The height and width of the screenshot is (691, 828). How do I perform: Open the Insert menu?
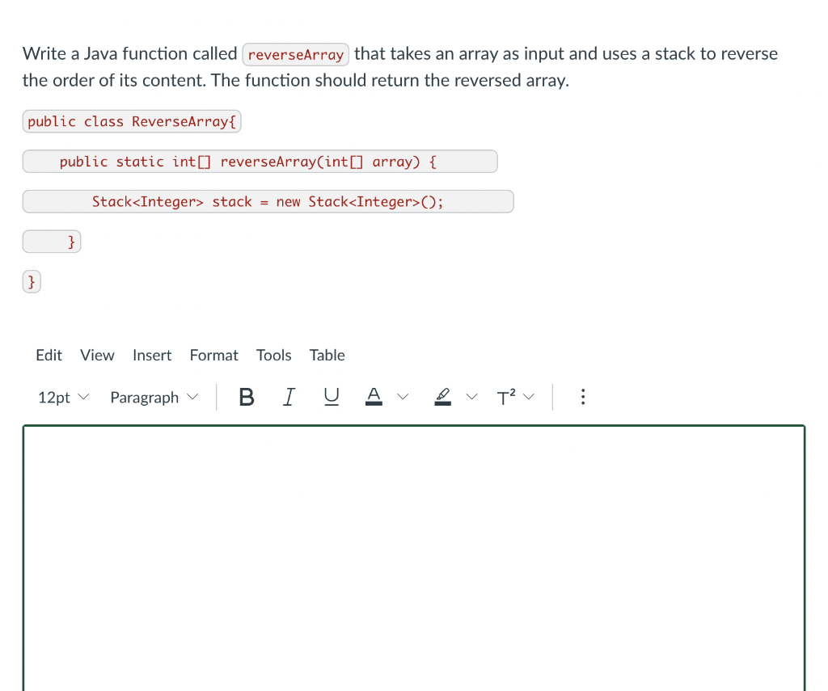(x=152, y=355)
